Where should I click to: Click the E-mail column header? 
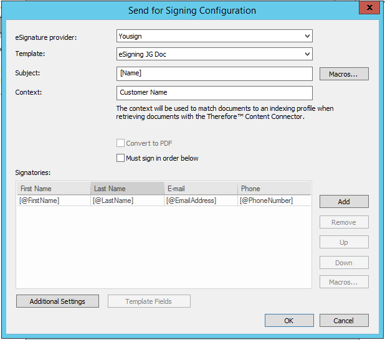pos(200,189)
